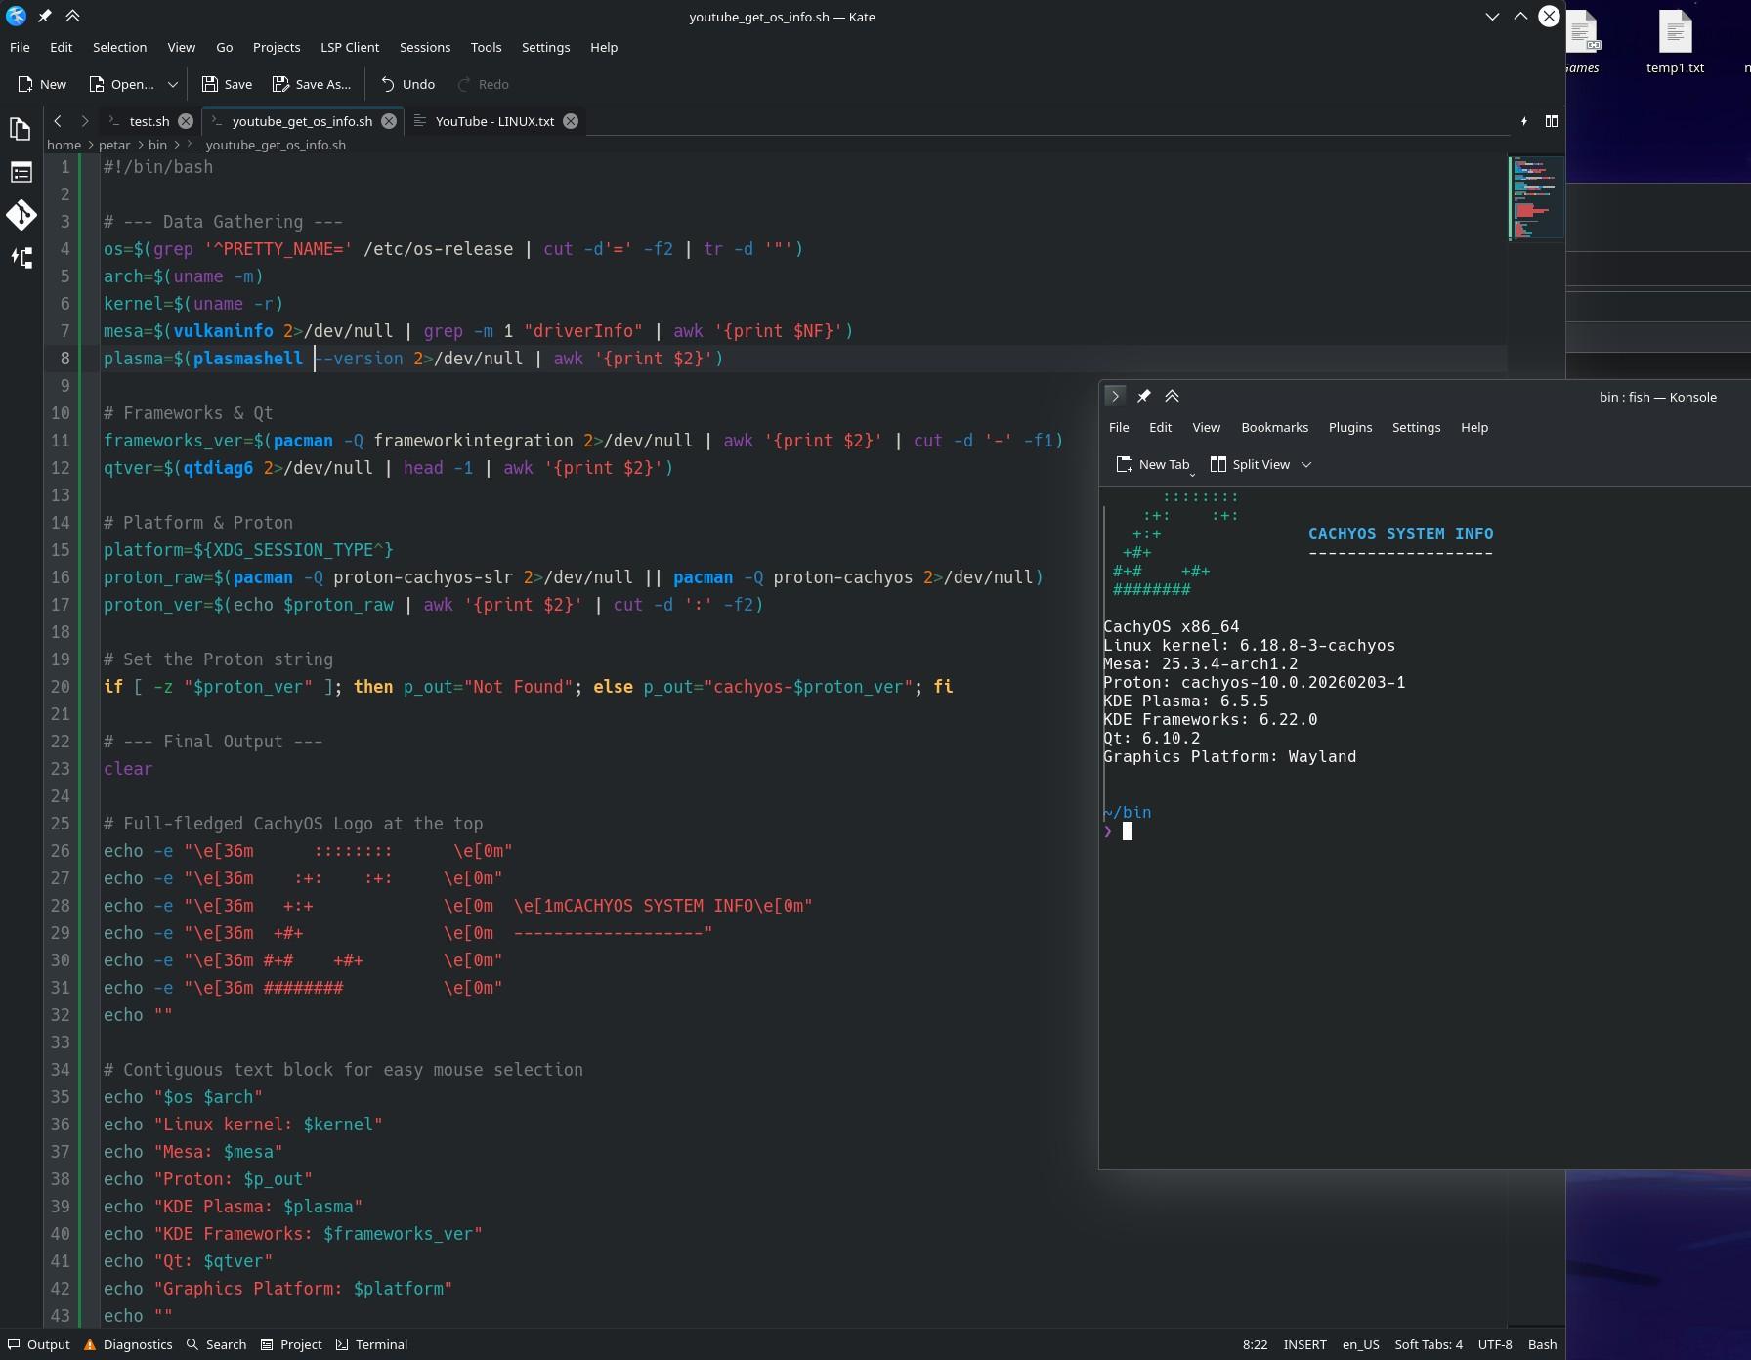
Task: Click the quick open lightning icon
Action: 1523,121
